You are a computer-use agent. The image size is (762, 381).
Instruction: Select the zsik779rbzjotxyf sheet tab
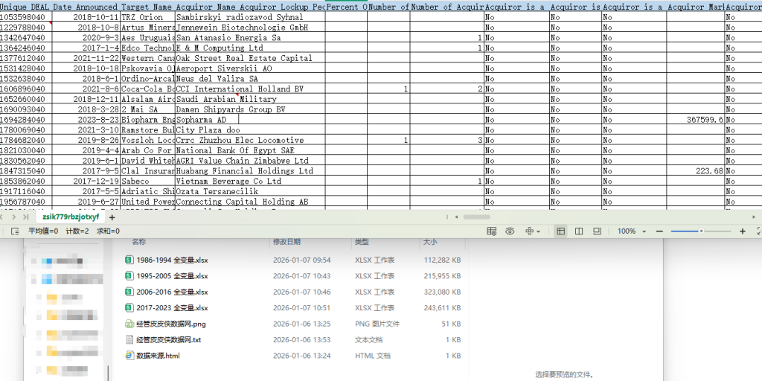71,217
